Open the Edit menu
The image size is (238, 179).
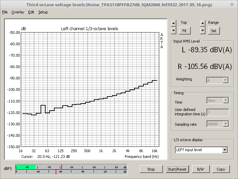click(x=31, y=12)
